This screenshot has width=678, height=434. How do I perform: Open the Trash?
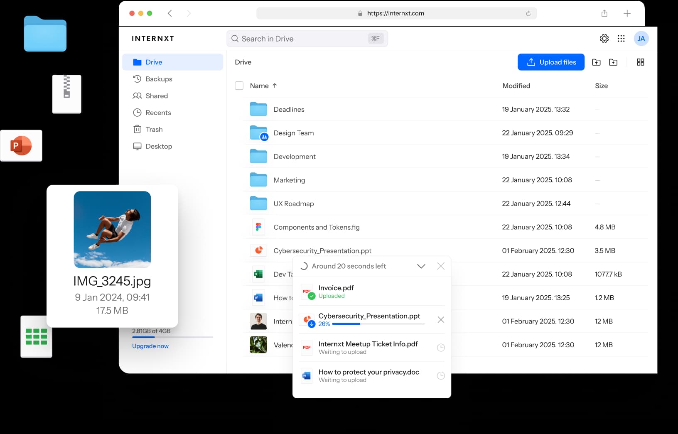153,129
